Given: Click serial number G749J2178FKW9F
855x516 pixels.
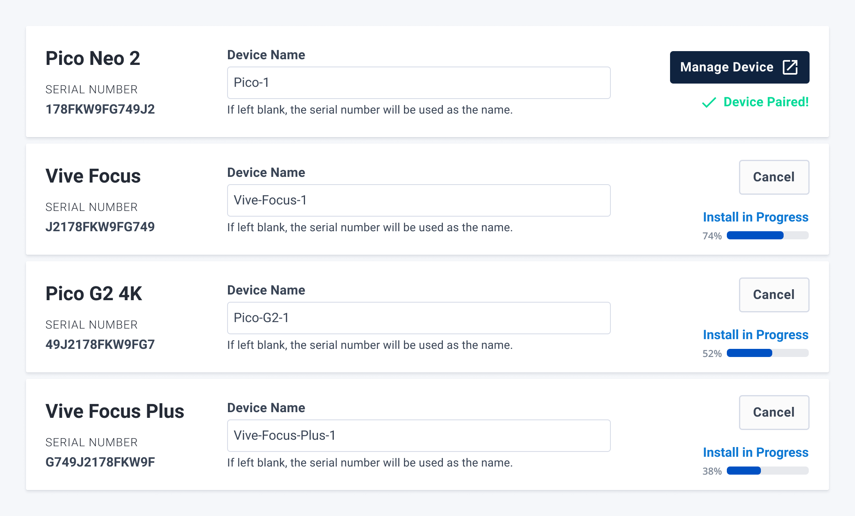Looking at the screenshot, I should point(100,462).
